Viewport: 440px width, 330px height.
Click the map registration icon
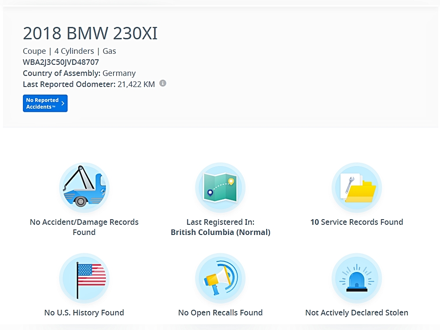pos(220,188)
